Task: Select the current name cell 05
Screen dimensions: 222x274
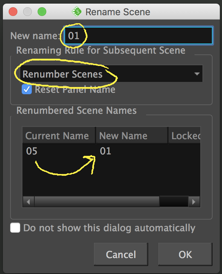Action: (x=32, y=151)
